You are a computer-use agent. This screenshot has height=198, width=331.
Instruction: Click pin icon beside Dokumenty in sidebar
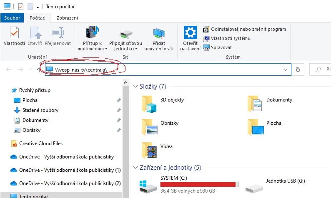click(x=119, y=120)
